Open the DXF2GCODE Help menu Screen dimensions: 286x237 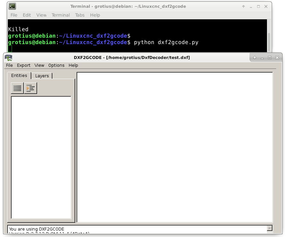(73, 65)
